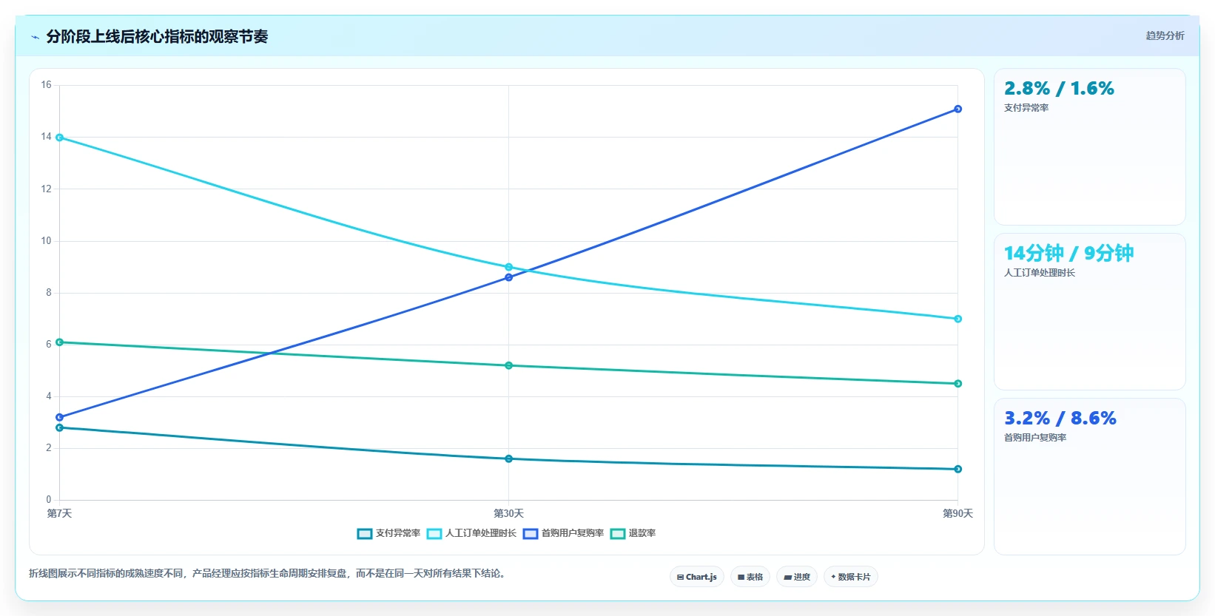This screenshot has height=616, width=1215.
Task: Click the 支付异常率 card caption
Action: [x=1026, y=108]
